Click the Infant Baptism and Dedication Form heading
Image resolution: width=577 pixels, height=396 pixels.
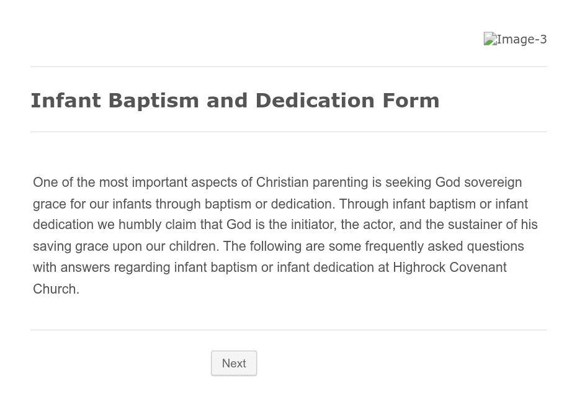tap(235, 101)
